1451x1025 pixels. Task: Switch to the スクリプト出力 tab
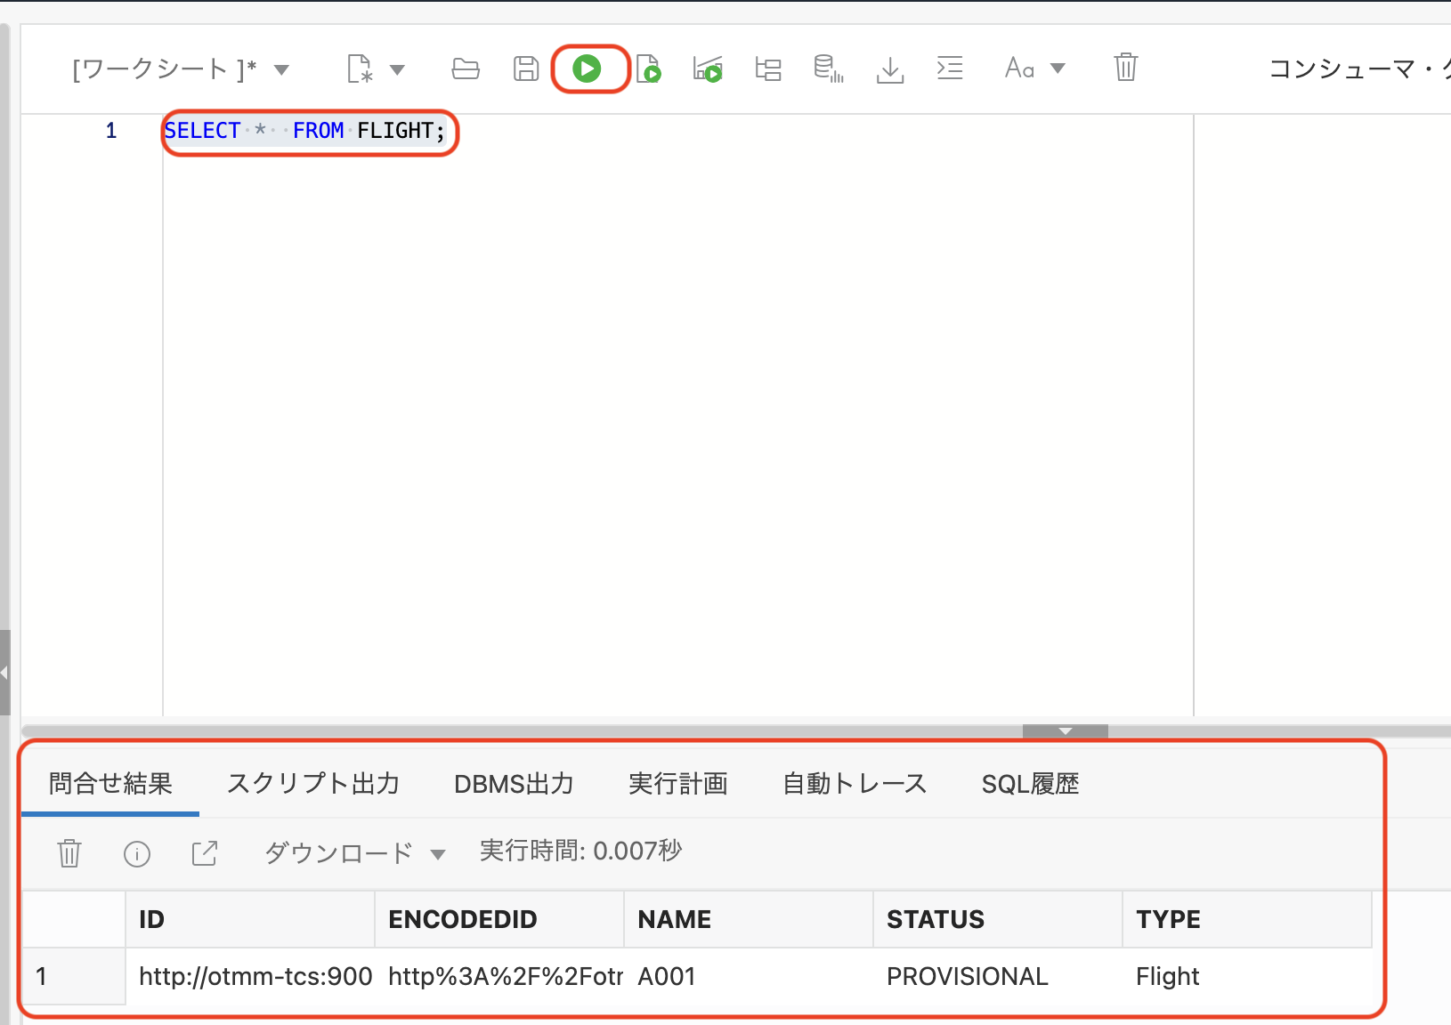point(313,784)
